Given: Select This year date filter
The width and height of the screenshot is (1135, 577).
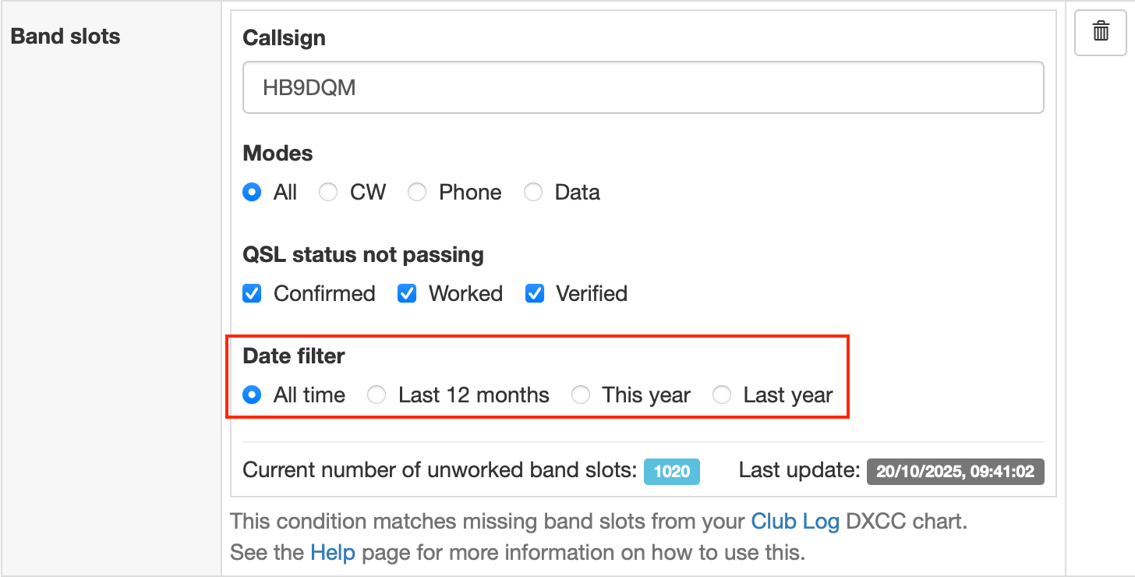Looking at the screenshot, I should point(581,395).
